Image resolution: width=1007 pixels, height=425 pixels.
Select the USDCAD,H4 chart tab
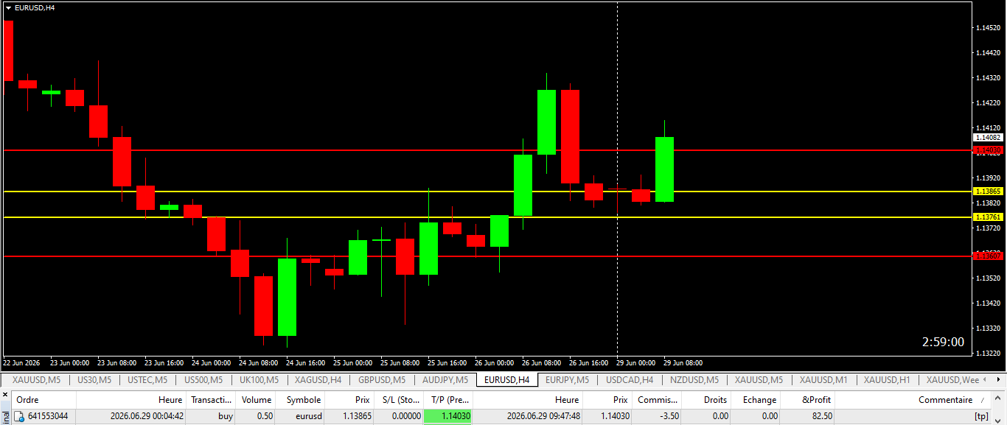630,380
